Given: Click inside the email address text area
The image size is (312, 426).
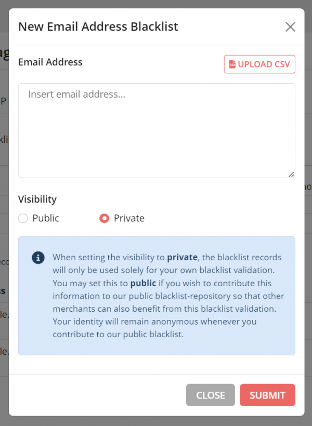Looking at the screenshot, I should (156, 127).
